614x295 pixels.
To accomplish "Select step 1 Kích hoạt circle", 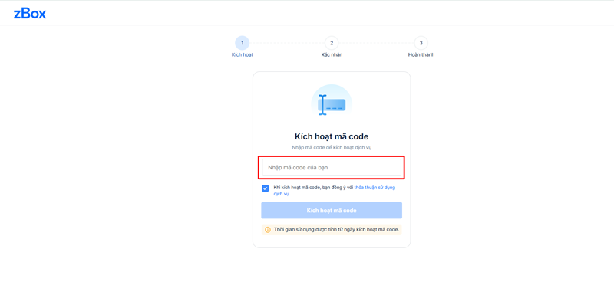I will (242, 43).
